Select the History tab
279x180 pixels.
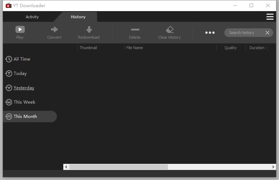(x=78, y=17)
